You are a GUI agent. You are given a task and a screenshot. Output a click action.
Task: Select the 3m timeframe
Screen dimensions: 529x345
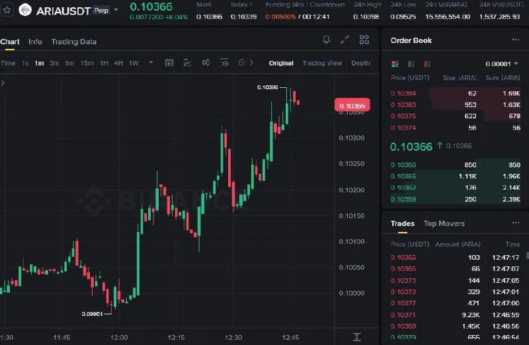pyautogui.click(x=54, y=63)
